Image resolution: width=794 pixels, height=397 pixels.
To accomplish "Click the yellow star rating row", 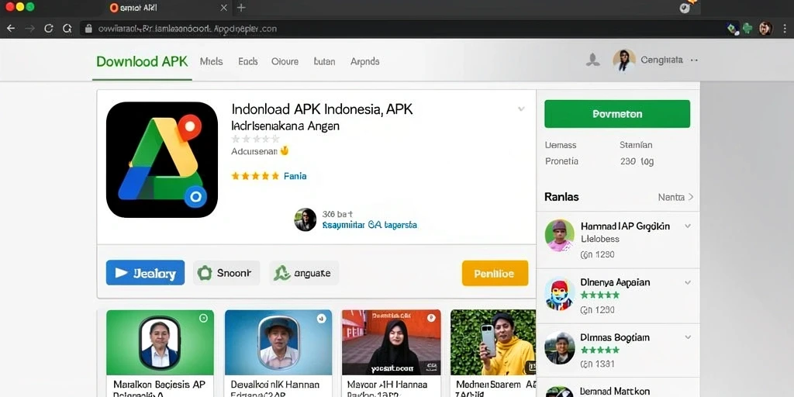I will [x=255, y=176].
